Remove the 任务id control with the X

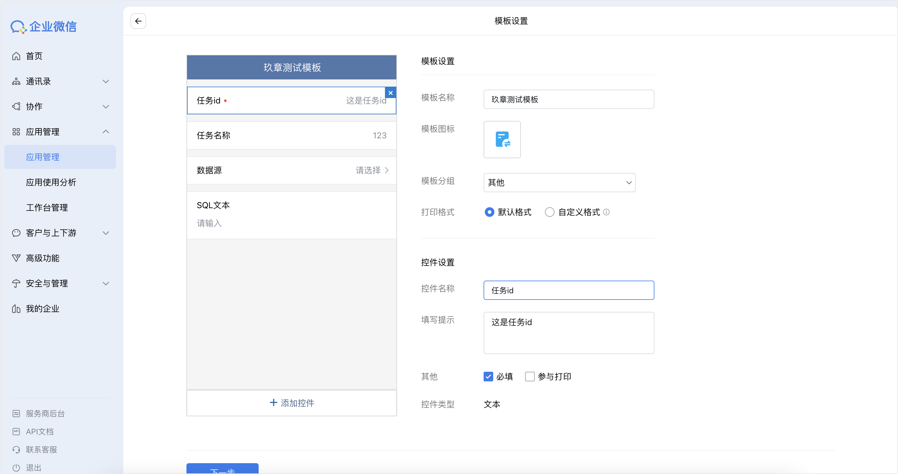[390, 93]
